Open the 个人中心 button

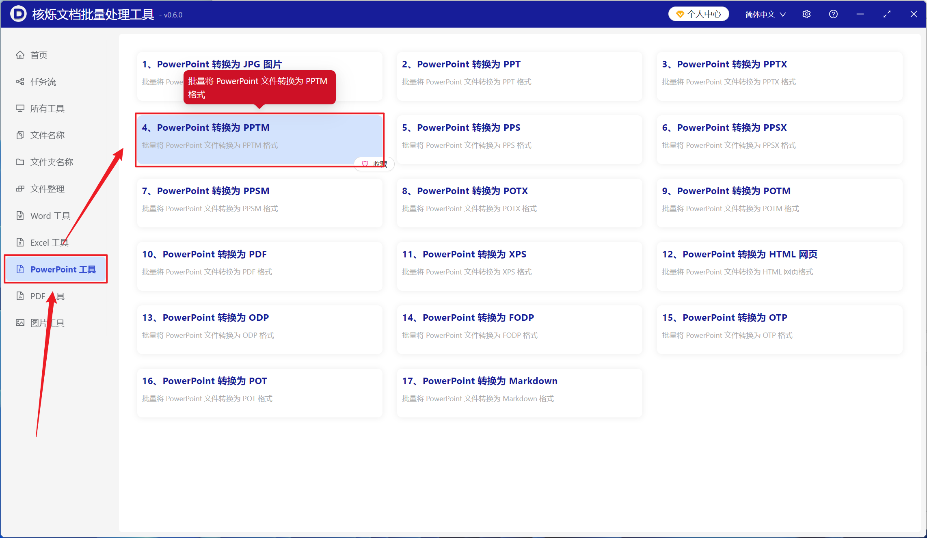(x=698, y=14)
